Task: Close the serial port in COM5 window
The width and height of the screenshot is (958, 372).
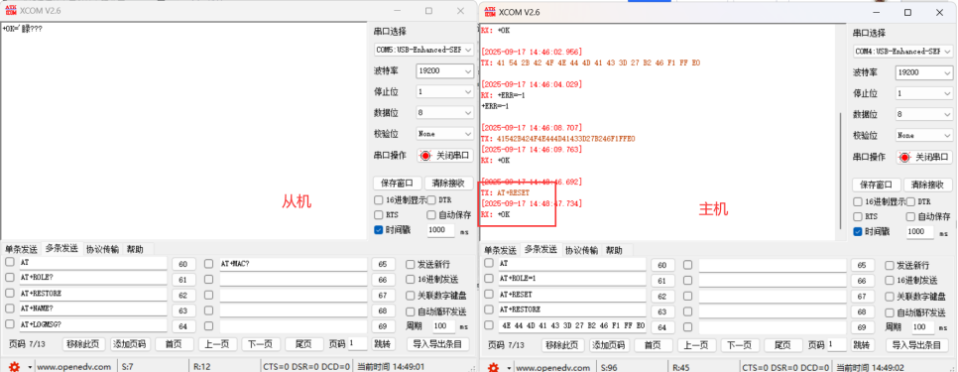Action: point(444,155)
